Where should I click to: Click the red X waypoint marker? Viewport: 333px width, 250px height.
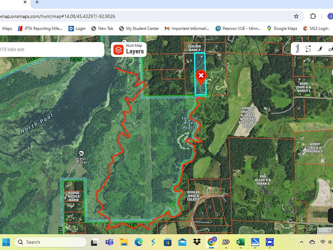click(x=200, y=76)
